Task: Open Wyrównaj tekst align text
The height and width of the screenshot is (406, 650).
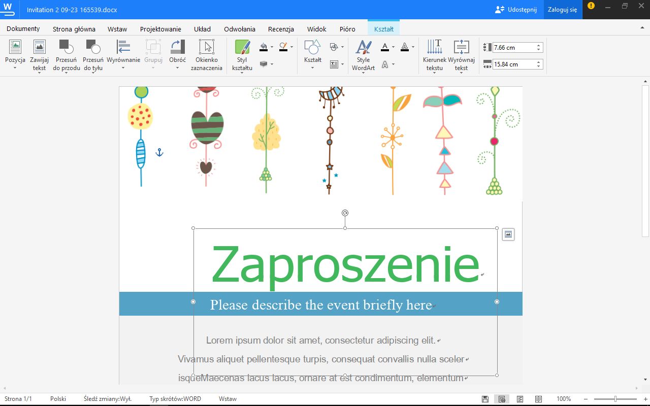Action: tap(461, 55)
